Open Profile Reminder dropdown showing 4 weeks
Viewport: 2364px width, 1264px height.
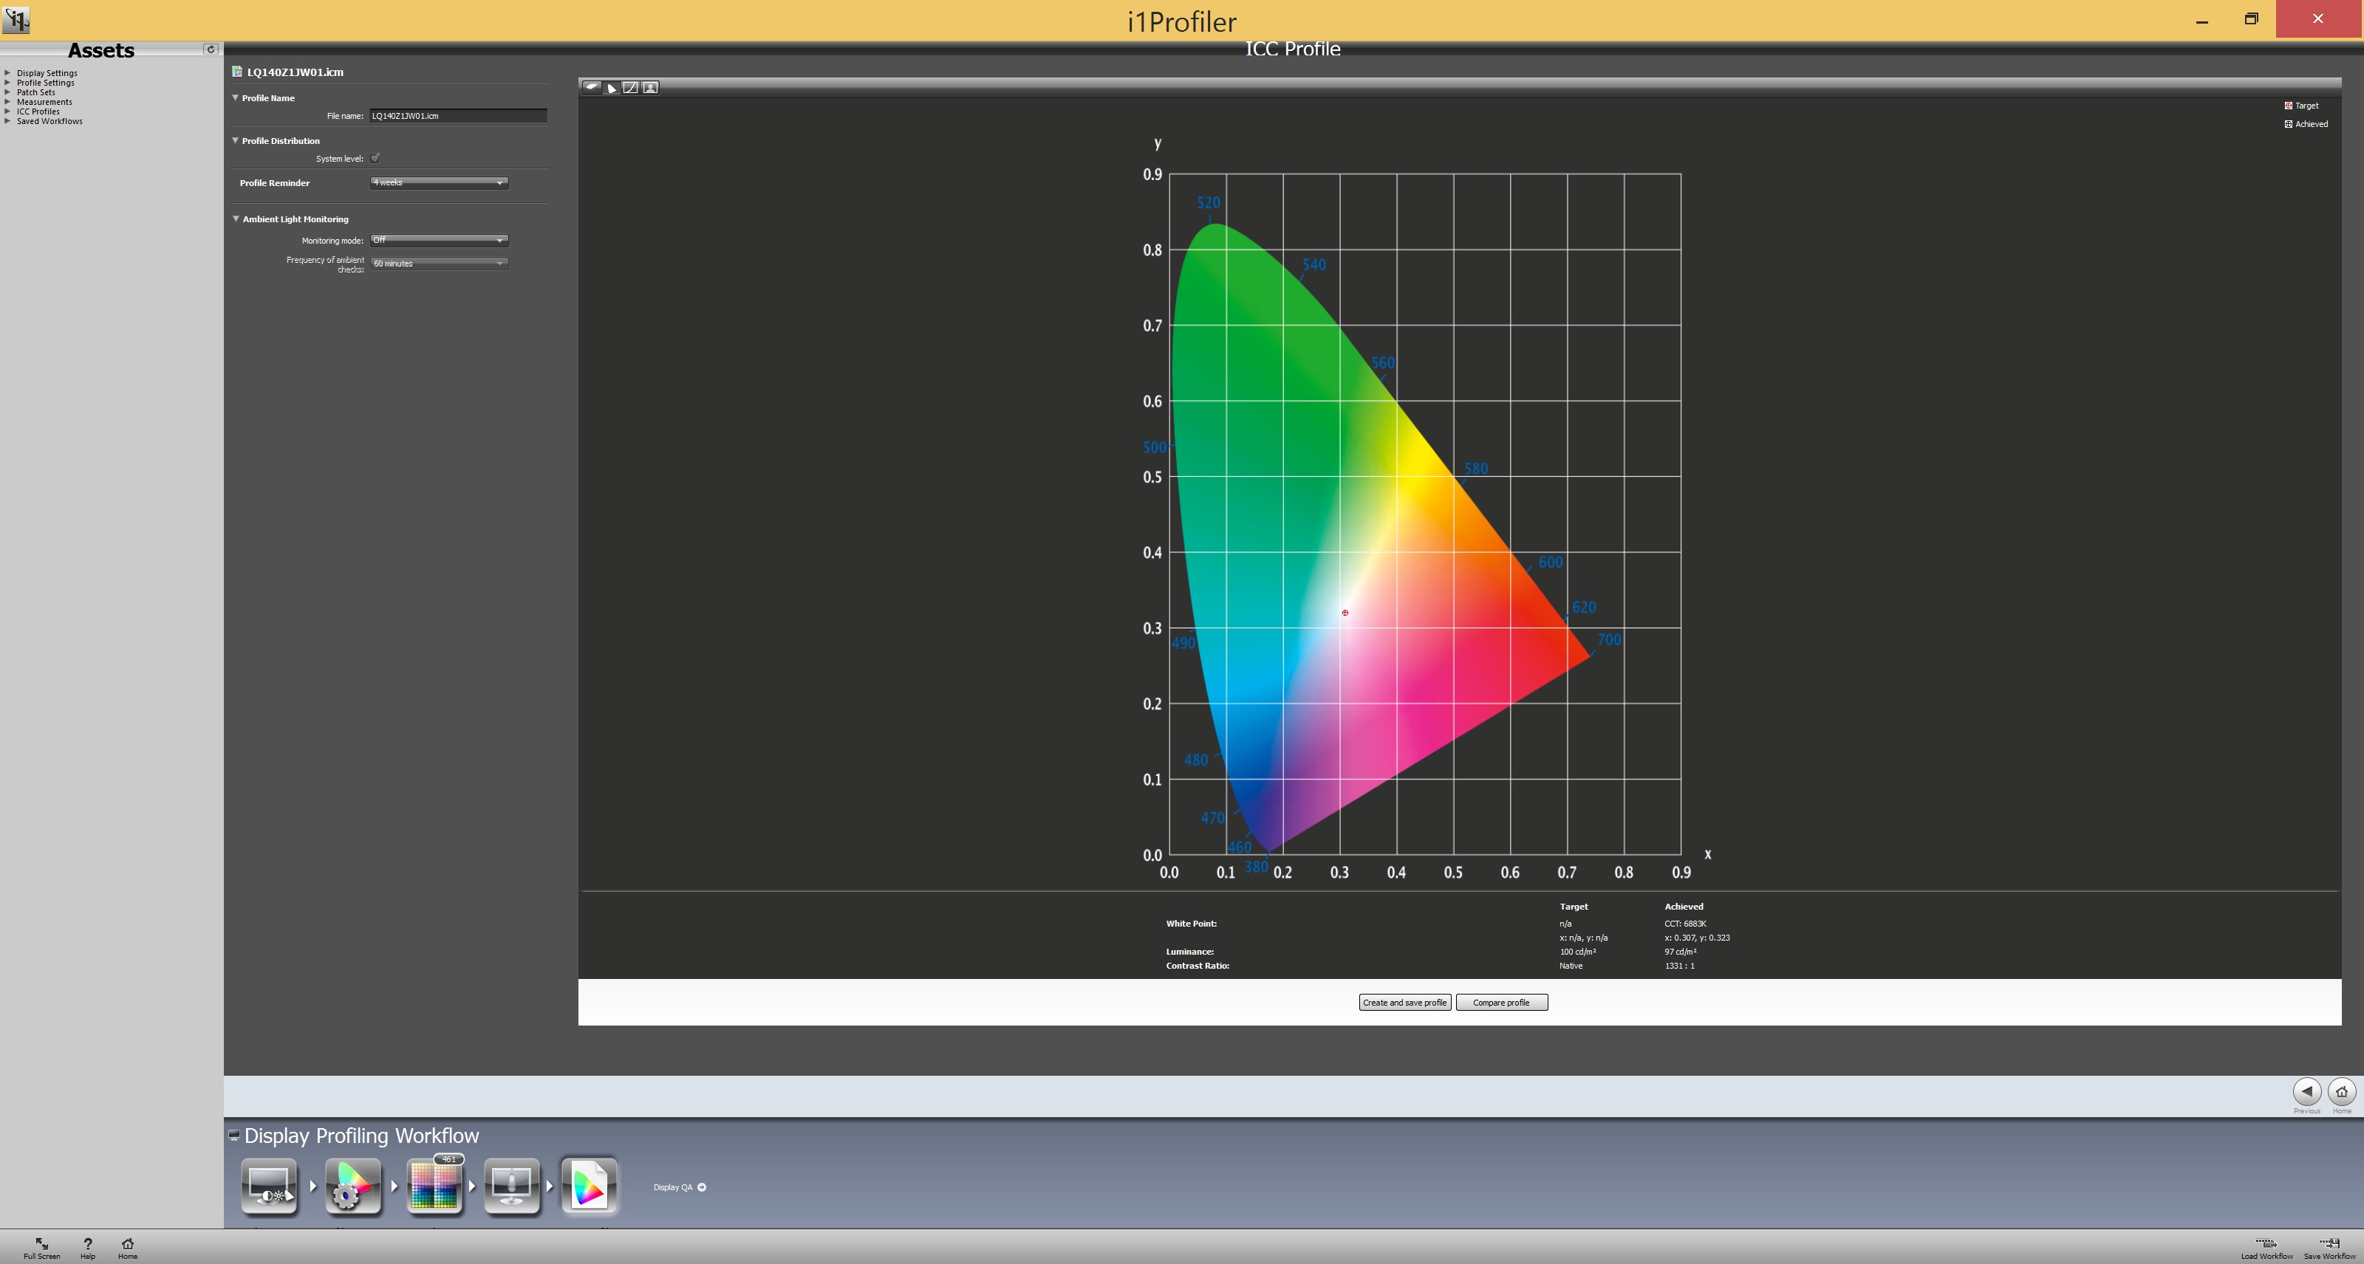pos(439,182)
